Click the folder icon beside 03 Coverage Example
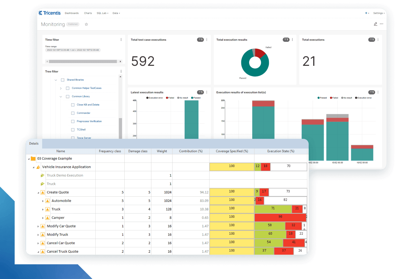 pos(33,158)
